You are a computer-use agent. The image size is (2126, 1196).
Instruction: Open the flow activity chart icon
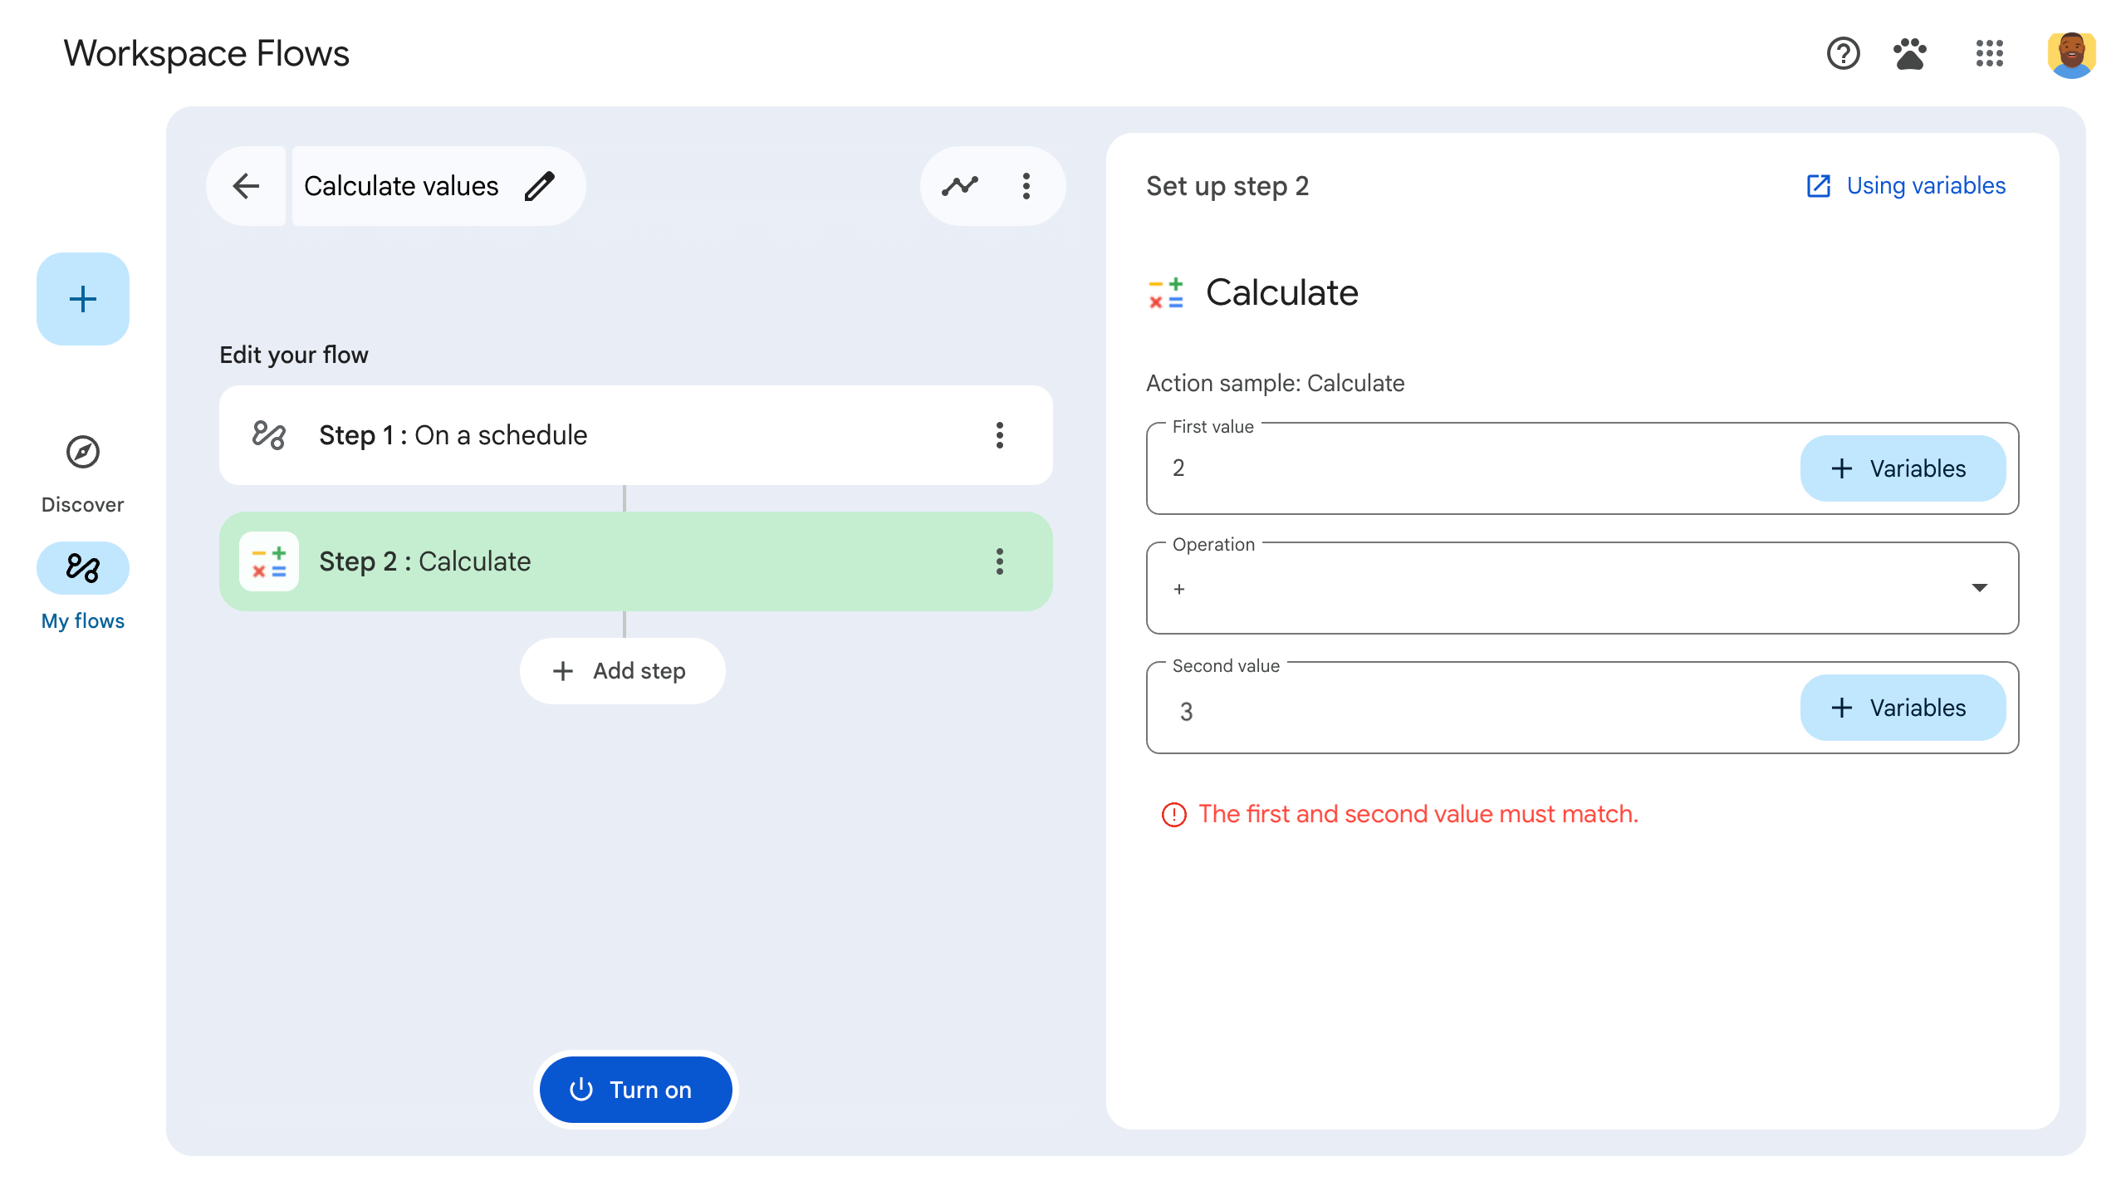pyautogui.click(x=960, y=186)
